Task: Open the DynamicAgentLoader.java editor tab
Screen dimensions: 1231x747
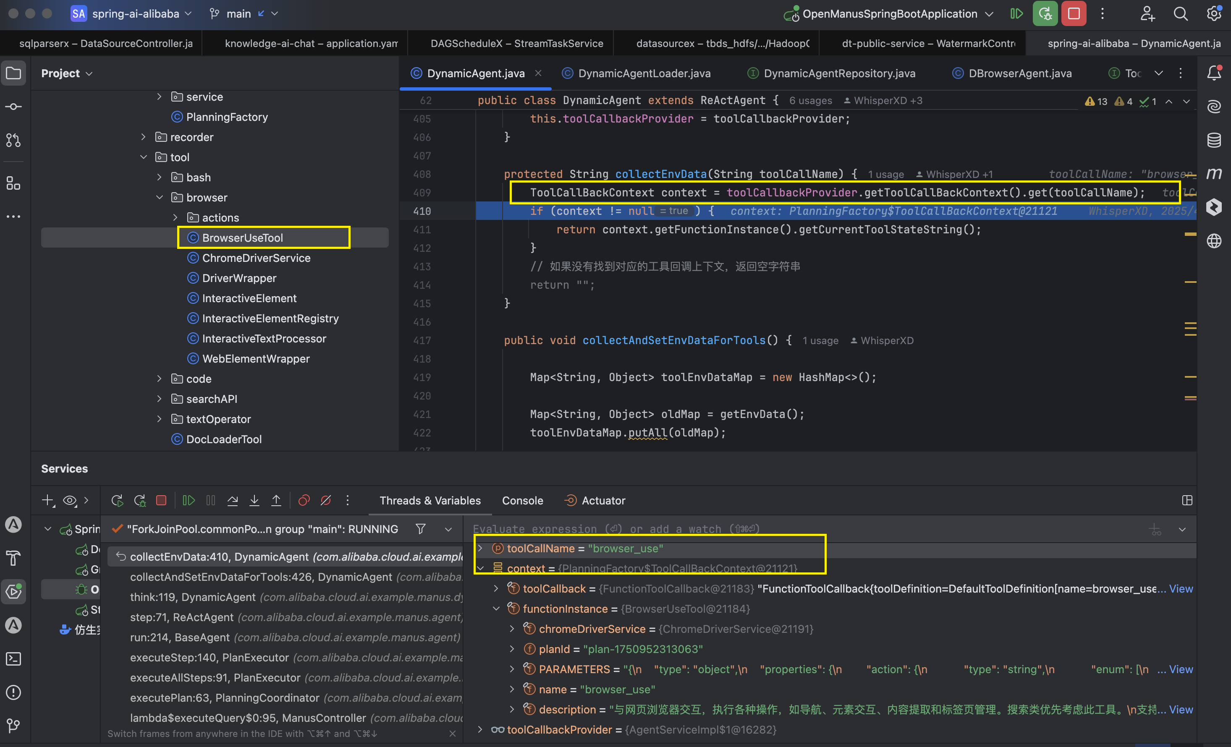Action: tap(644, 73)
